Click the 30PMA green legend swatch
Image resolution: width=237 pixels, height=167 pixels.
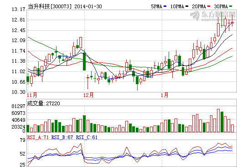tap(231, 6)
